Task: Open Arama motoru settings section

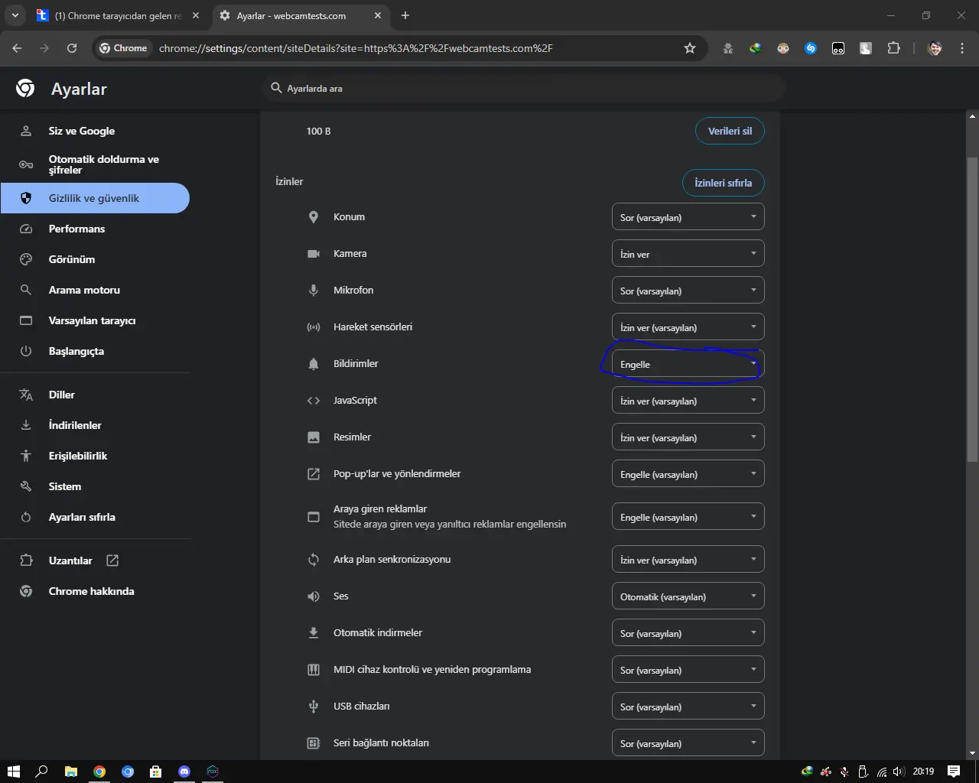Action: click(x=95, y=290)
